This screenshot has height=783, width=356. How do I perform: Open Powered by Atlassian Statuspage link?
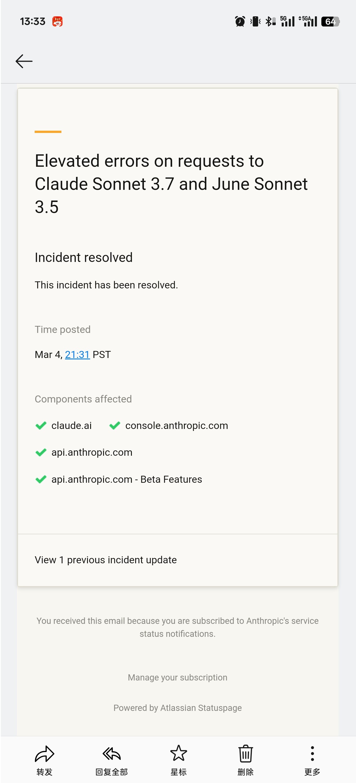tap(177, 708)
